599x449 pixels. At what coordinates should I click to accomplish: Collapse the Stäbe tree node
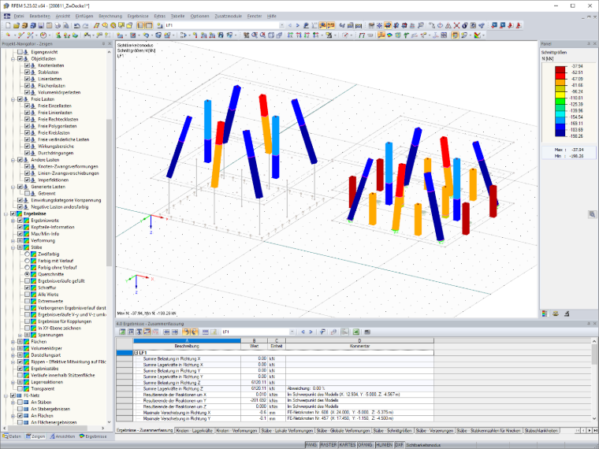(x=13, y=247)
